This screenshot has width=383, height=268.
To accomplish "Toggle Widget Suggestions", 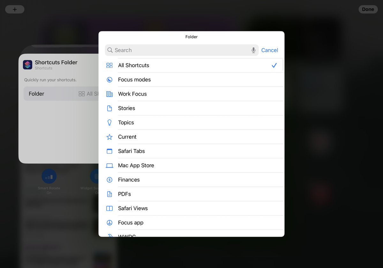I will pos(95,176).
